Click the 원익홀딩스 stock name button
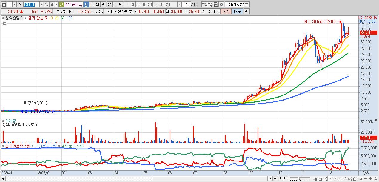Screen dimensions: 379x182 [73, 4]
